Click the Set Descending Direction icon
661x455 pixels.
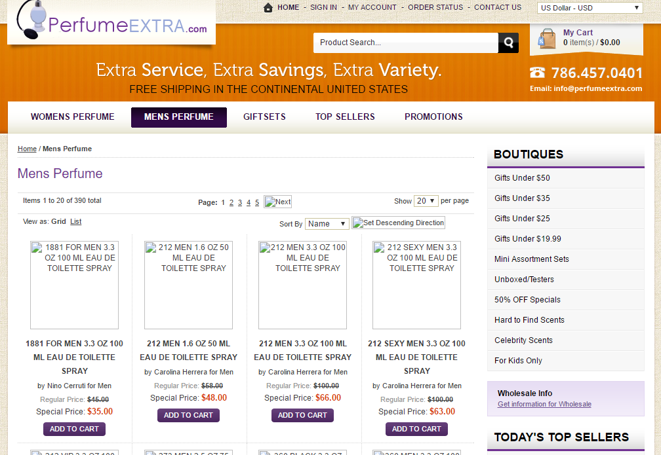[x=399, y=223]
